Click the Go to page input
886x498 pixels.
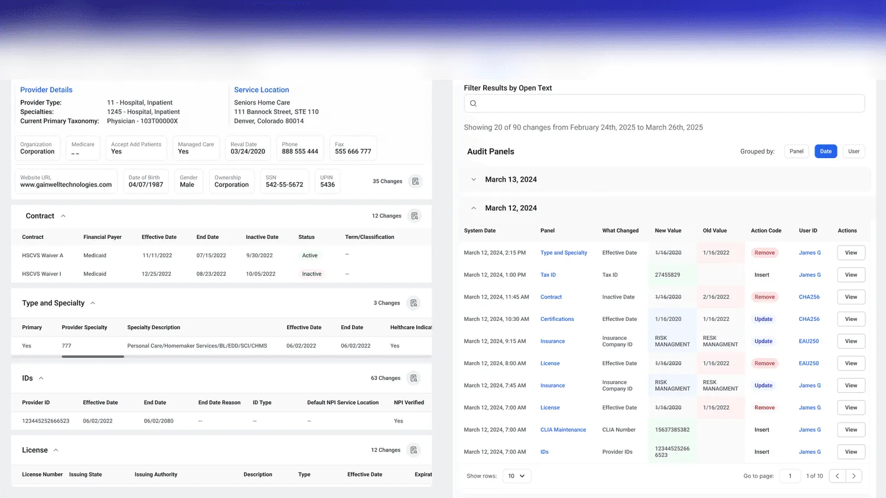(x=790, y=476)
